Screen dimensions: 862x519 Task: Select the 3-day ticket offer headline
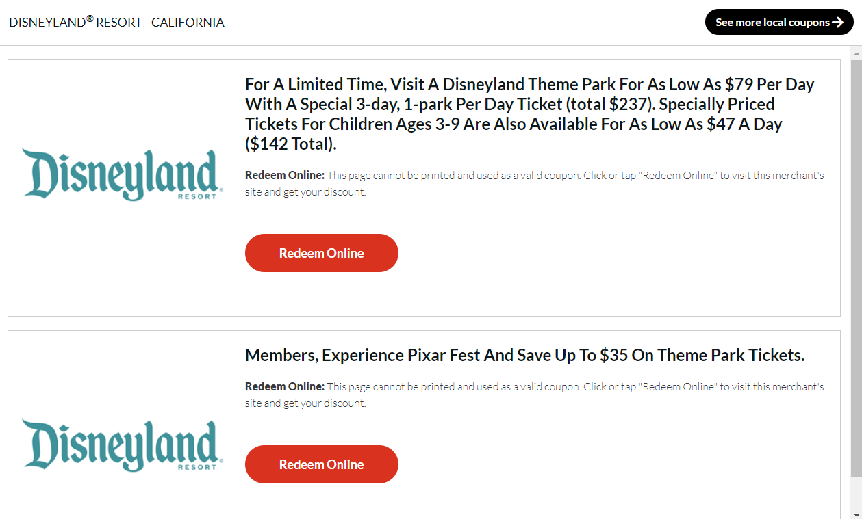pyautogui.click(x=529, y=114)
